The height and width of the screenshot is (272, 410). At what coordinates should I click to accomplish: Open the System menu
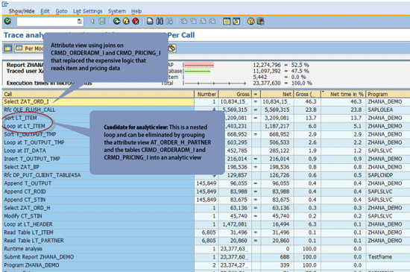117,11
